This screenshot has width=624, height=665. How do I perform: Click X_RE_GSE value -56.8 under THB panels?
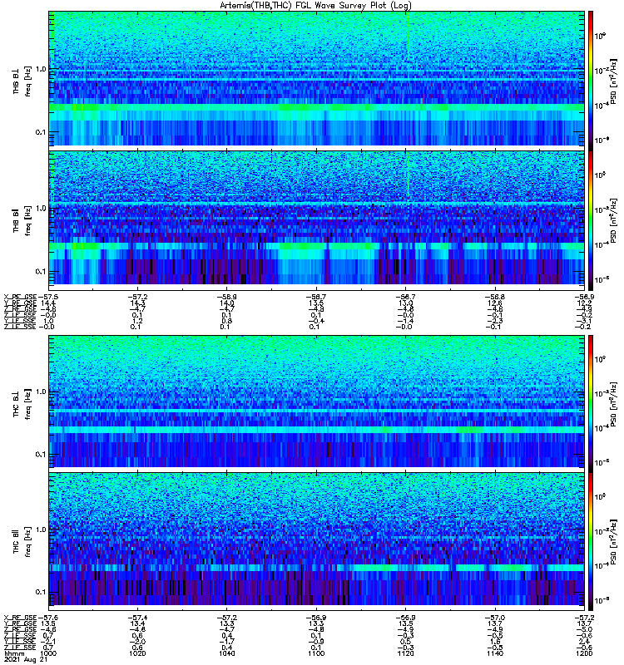coord(495,297)
